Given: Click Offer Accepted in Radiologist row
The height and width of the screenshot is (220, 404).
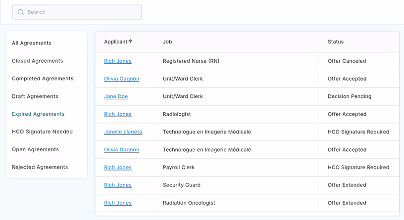Looking at the screenshot, I should pyautogui.click(x=347, y=114).
